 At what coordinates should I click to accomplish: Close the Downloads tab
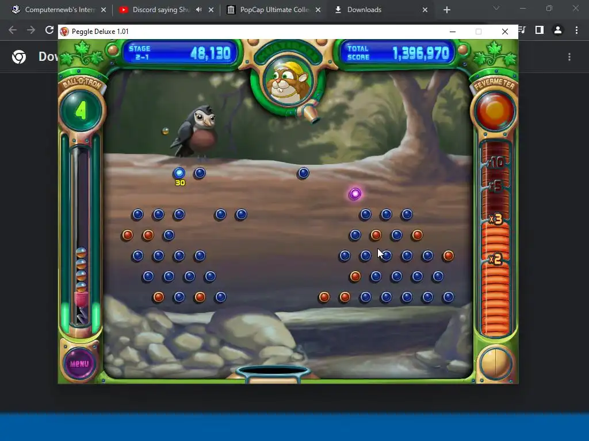[x=425, y=10]
